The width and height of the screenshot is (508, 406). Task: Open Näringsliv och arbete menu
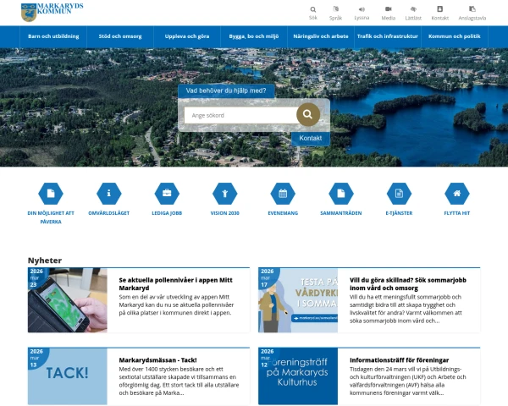coord(321,36)
